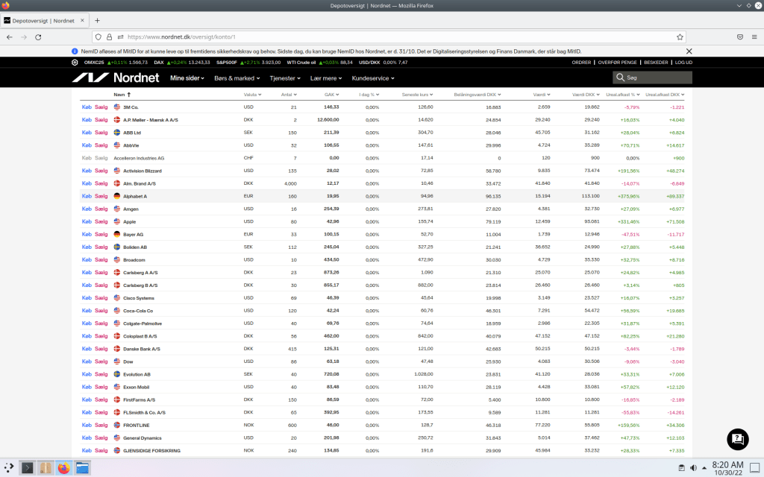Viewport: 764px width, 477px height.
Task: Expand the Mine sider menu
Action: 187,78
